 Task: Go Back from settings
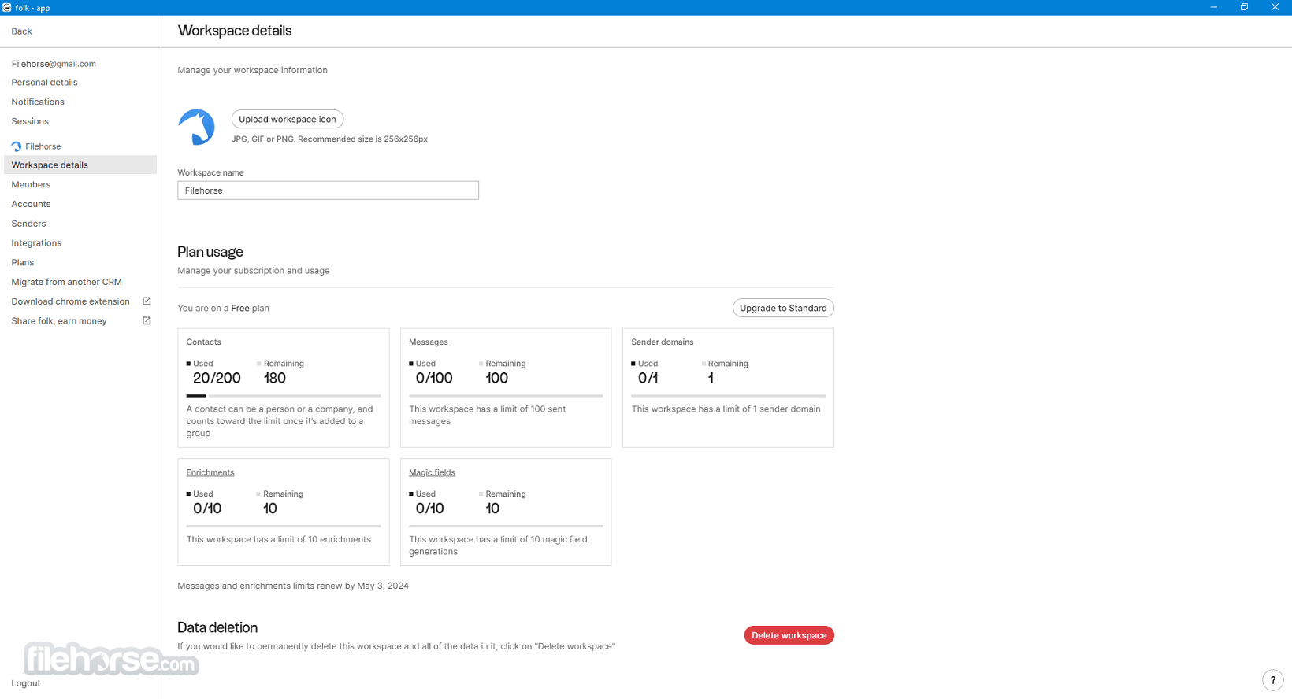(22, 31)
